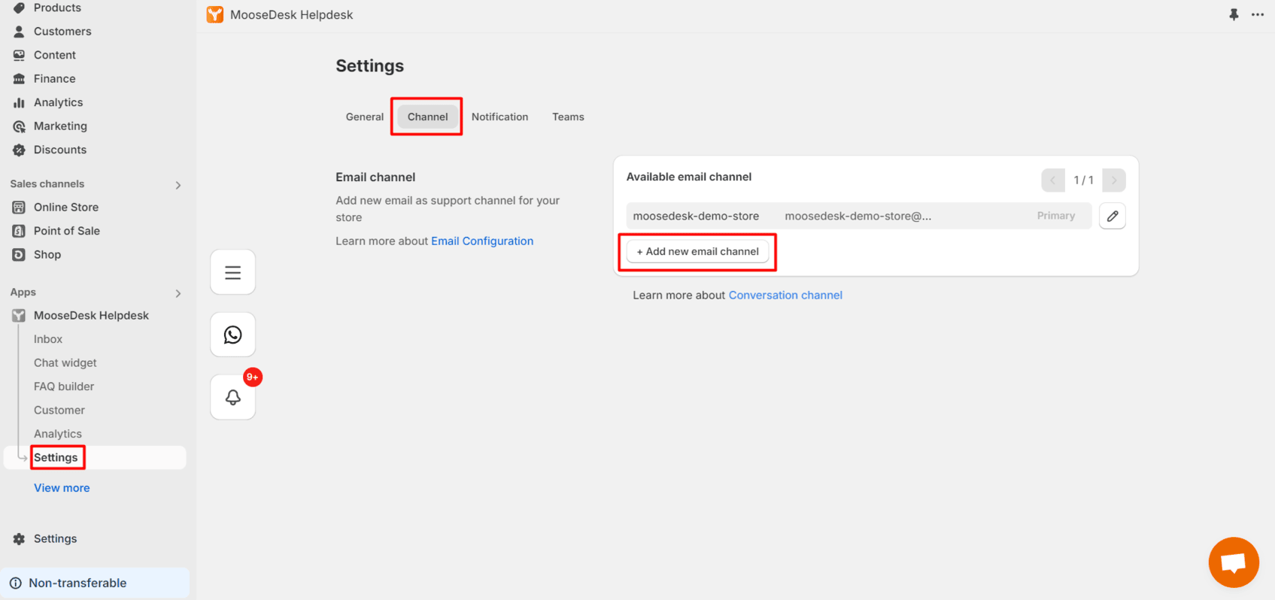Open the Finance menu item
This screenshot has width=1275, height=600.
tap(54, 79)
